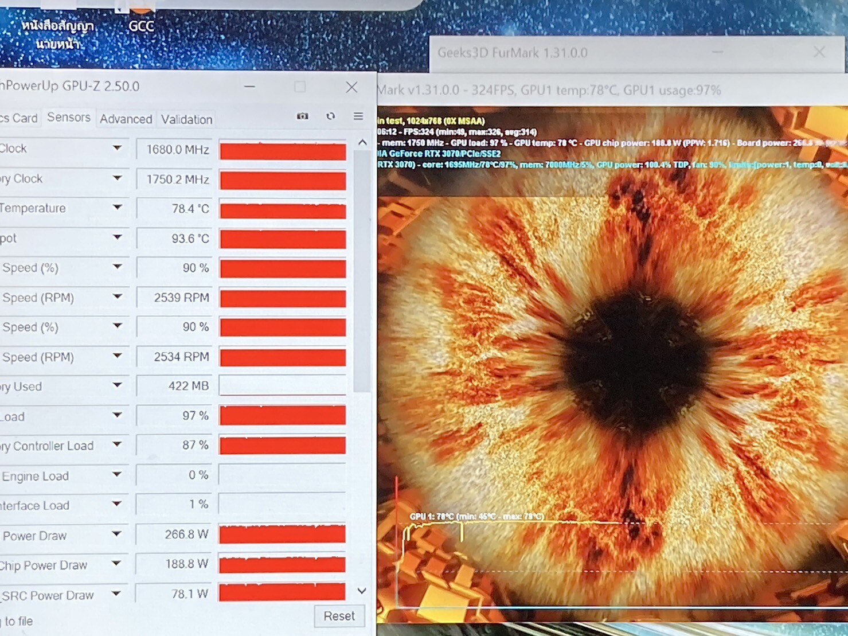
Task: Go to the Validation tab
Action: (186, 119)
